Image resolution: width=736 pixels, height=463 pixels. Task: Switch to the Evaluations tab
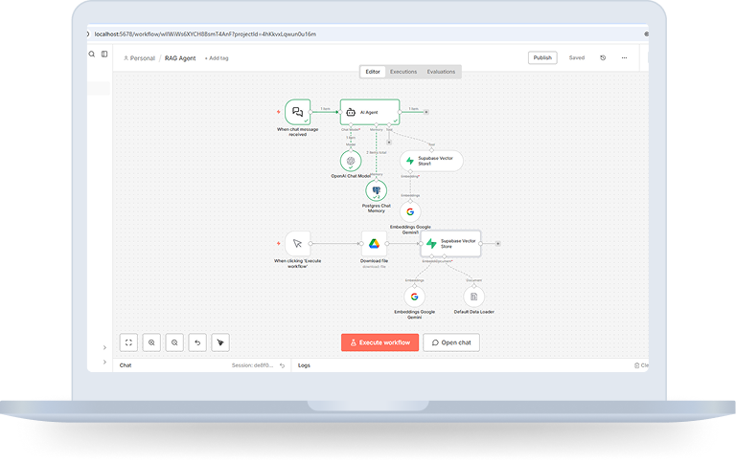pos(441,72)
